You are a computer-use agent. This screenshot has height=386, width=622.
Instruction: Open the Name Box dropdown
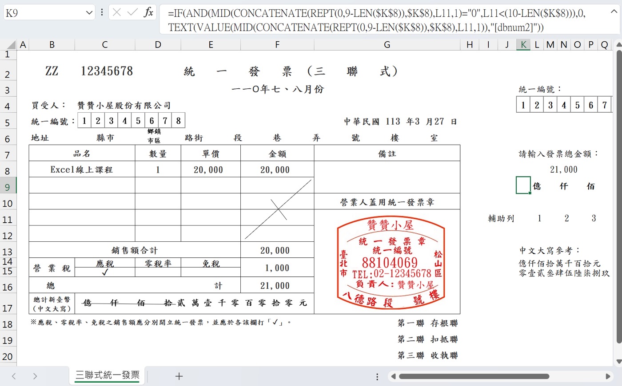(89, 12)
